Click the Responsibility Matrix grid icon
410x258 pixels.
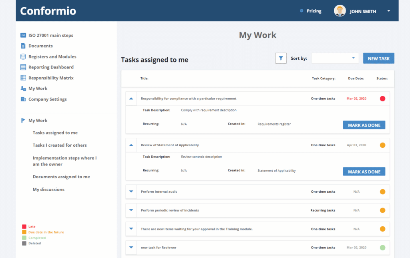pyautogui.click(x=23, y=78)
